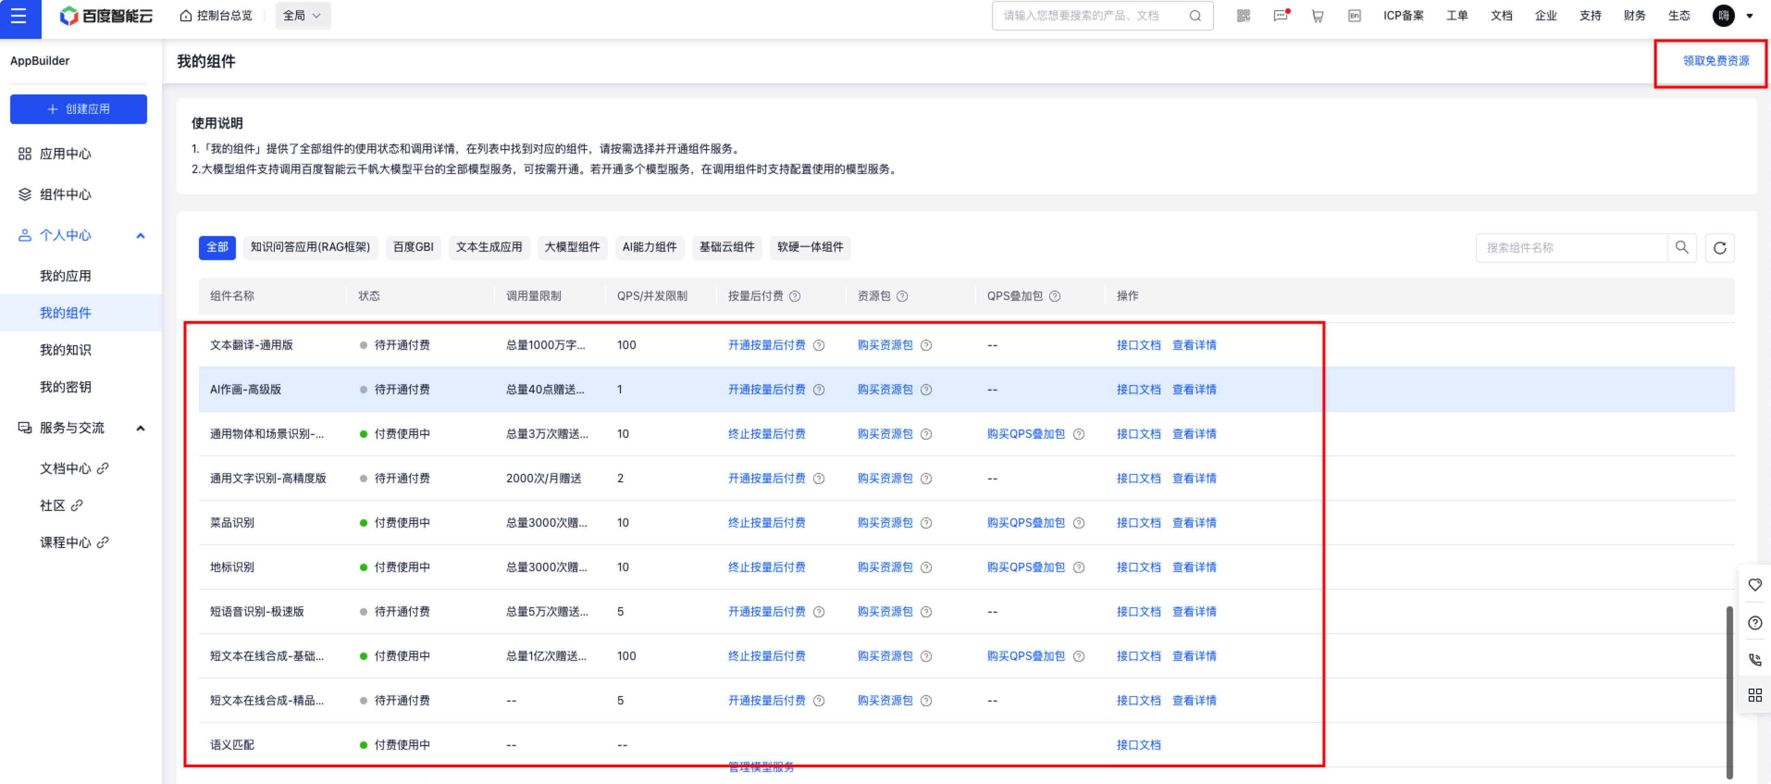Focus the 搜索组件名称 input
The height and width of the screenshot is (784, 1771).
pyautogui.click(x=1572, y=248)
